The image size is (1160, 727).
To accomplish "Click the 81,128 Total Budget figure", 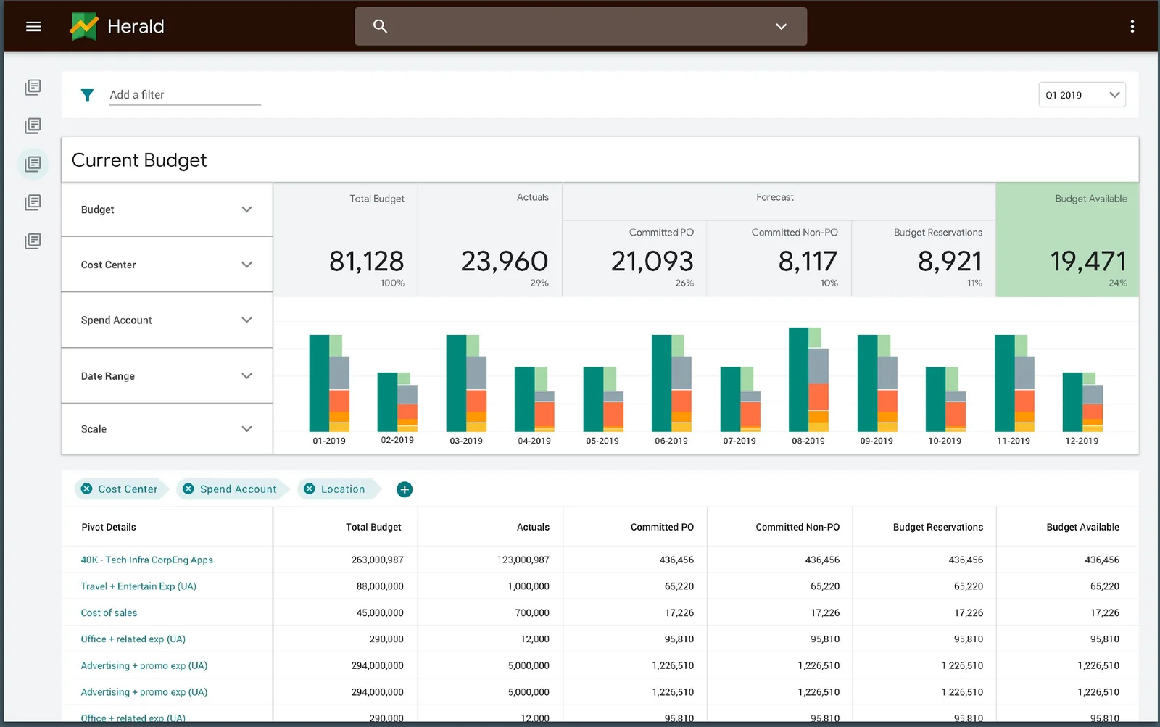I will click(x=367, y=261).
